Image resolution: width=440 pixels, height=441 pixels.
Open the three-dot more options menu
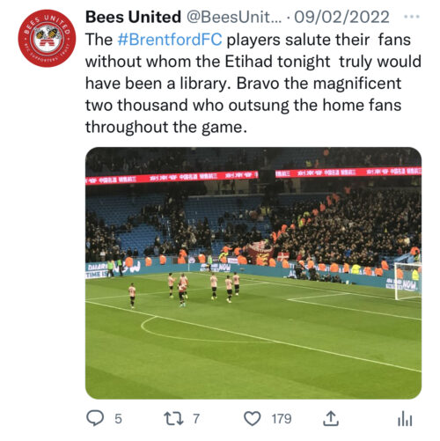412,17
